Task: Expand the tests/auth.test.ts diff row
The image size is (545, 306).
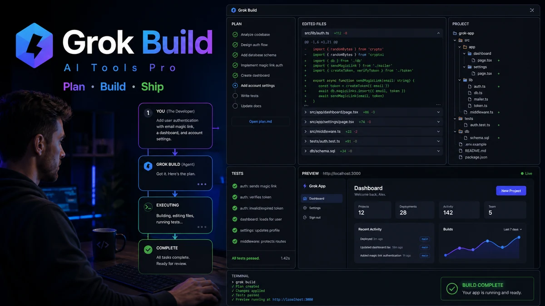Action: click(x=372, y=141)
